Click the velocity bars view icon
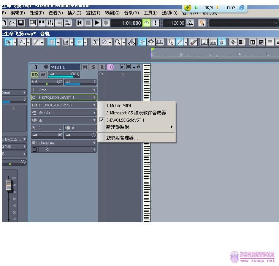 click(213, 42)
